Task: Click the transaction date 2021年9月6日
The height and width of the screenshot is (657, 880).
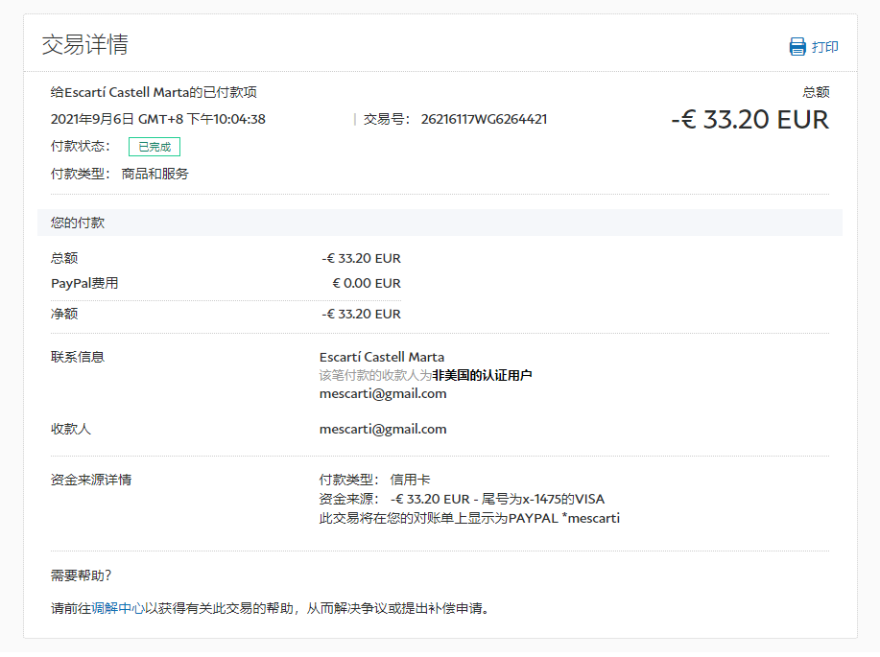Action: coord(92,119)
